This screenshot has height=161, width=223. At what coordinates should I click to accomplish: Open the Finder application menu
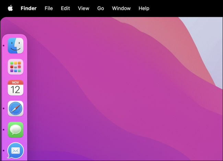pos(29,8)
